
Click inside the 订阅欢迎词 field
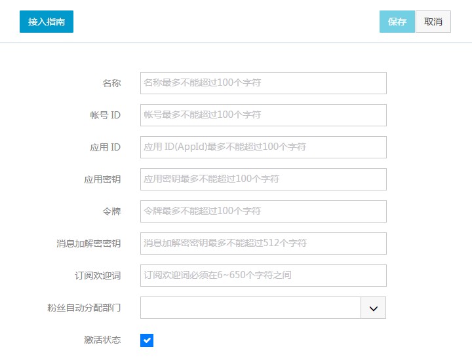pyautogui.click(x=263, y=276)
